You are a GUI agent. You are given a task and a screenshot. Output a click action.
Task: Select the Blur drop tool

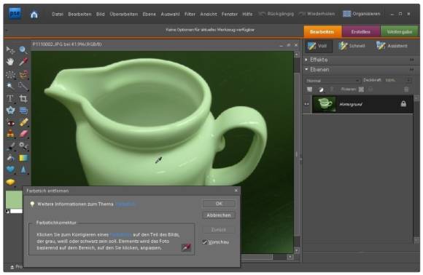click(x=23, y=170)
